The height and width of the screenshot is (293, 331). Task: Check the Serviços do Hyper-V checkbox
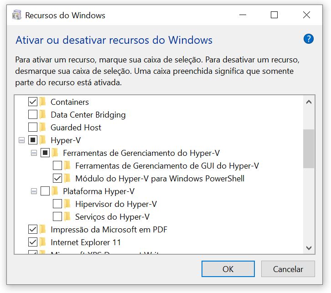click(57, 216)
